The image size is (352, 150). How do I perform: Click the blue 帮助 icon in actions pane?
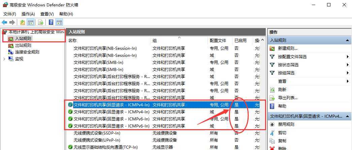272,106
